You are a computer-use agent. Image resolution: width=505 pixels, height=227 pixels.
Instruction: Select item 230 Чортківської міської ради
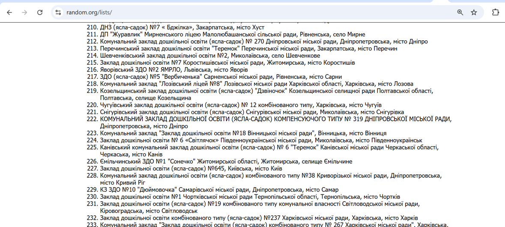pyautogui.click(x=250, y=197)
